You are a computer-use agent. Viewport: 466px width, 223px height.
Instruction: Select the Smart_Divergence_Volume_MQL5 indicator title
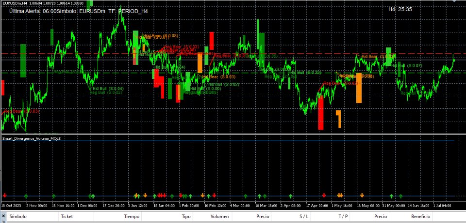(32, 138)
